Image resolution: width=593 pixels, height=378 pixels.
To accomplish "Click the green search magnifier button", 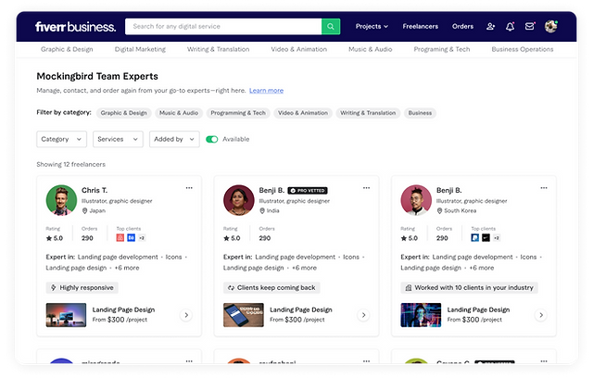I will 331,27.
